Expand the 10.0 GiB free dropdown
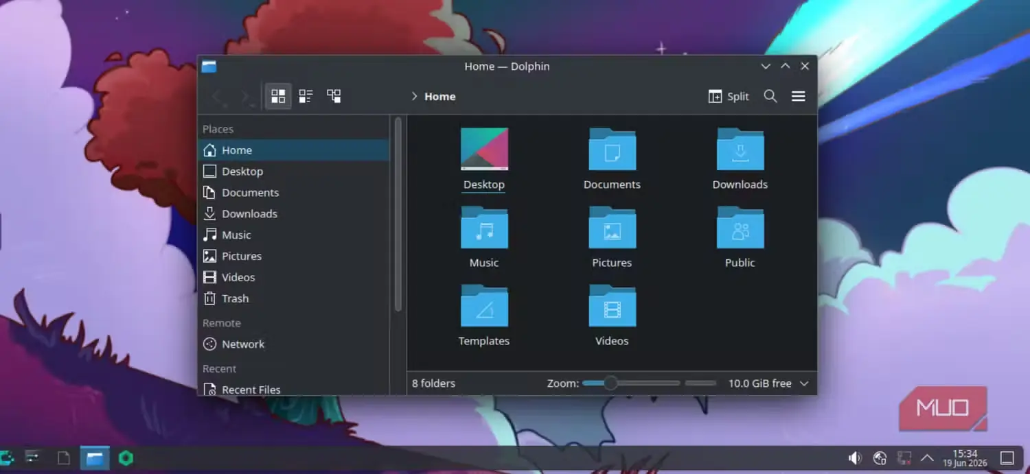Screen dimensions: 1030x474 [x=805, y=383]
